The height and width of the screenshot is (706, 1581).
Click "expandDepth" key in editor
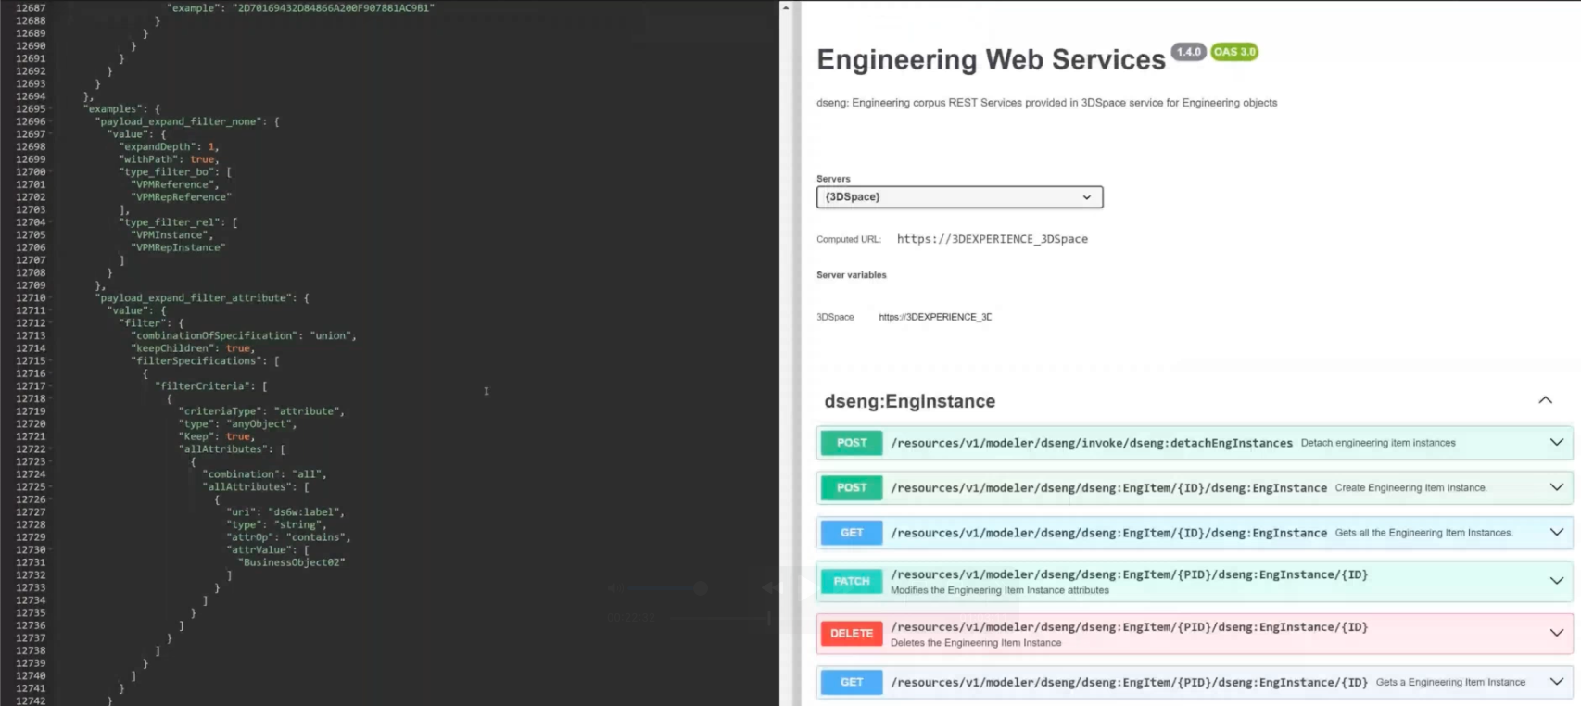point(158,147)
